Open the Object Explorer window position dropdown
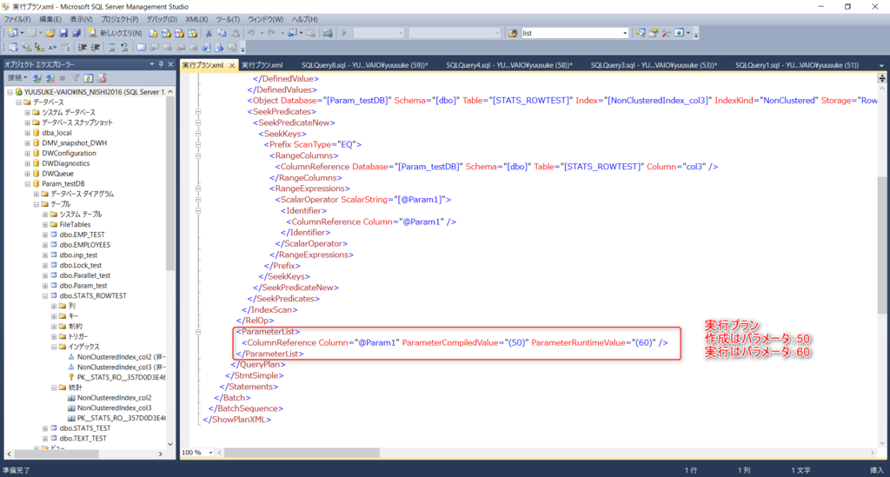Viewport: 890px width, 477px height. 152,64
